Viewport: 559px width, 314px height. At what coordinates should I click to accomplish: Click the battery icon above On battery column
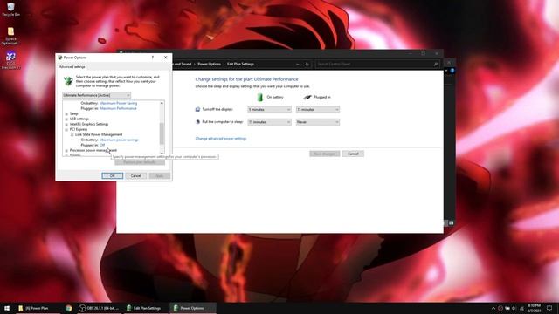click(260, 97)
